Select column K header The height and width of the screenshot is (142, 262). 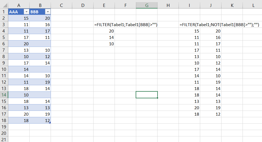pos(232,5)
